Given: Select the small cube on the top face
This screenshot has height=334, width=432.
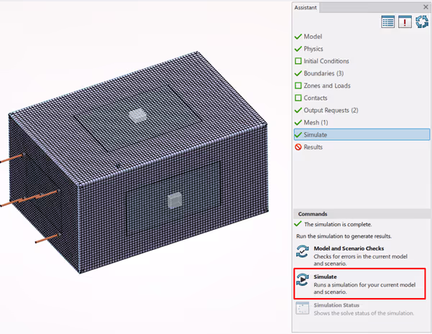Looking at the screenshot, I should click(x=137, y=115).
